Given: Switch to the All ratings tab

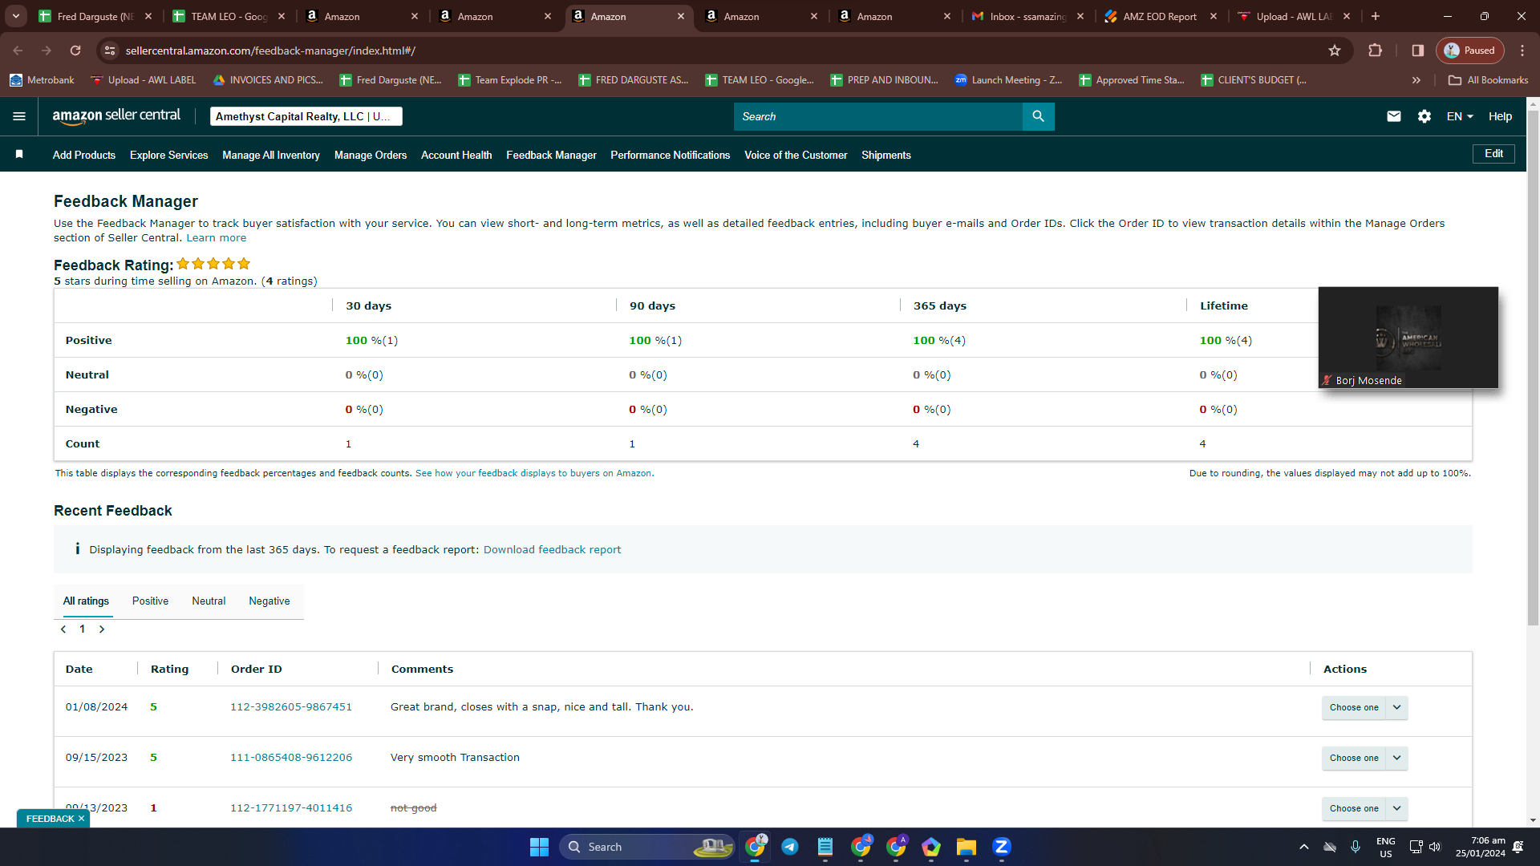Looking at the screenshot, I should click(x=86, y=601).
